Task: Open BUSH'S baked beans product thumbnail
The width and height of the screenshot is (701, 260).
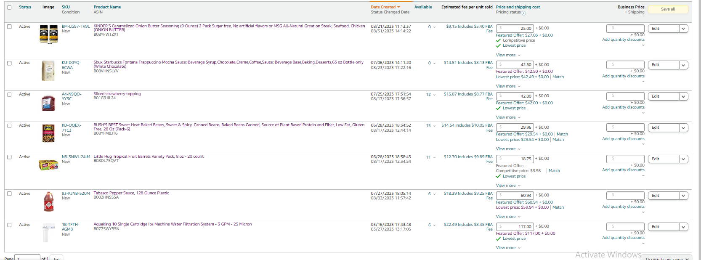Action: [48, 133]
